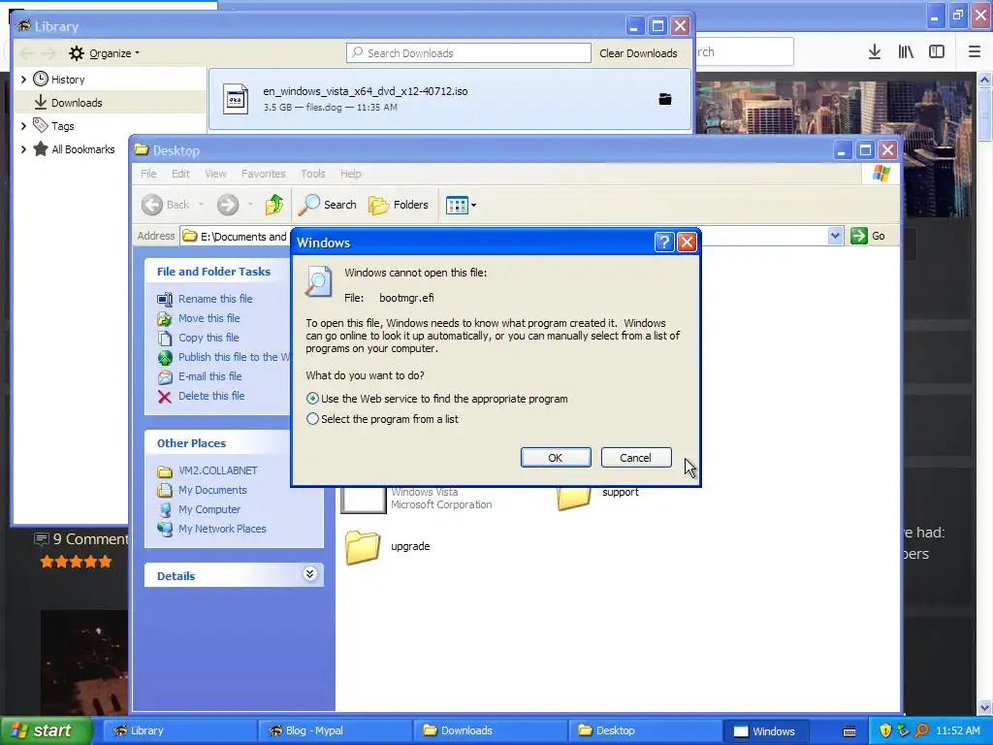Viewport: 993px width, 745px height.
Task: Go up one folder level icon
Action: tap(274, 205)
